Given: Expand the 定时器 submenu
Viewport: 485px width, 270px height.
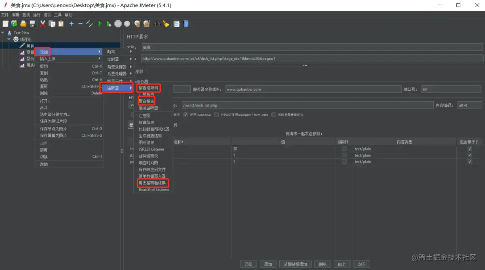Looking at the screenshot, I should 119,59.
